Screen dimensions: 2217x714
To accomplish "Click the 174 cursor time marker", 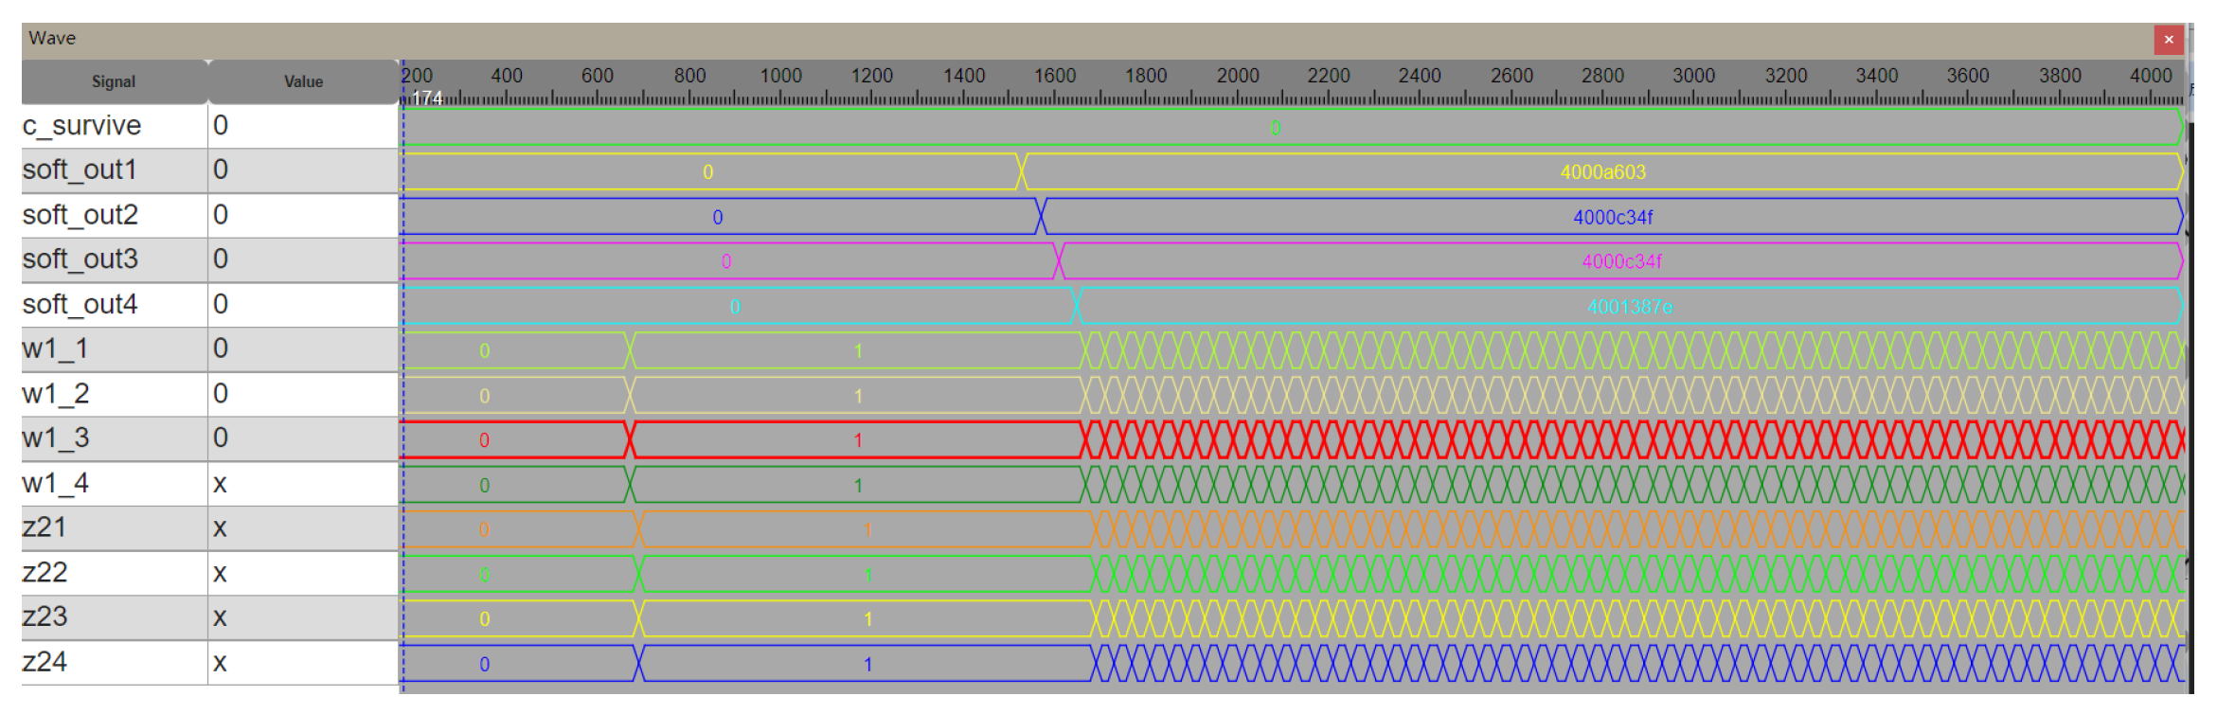I will click(427, 98).
